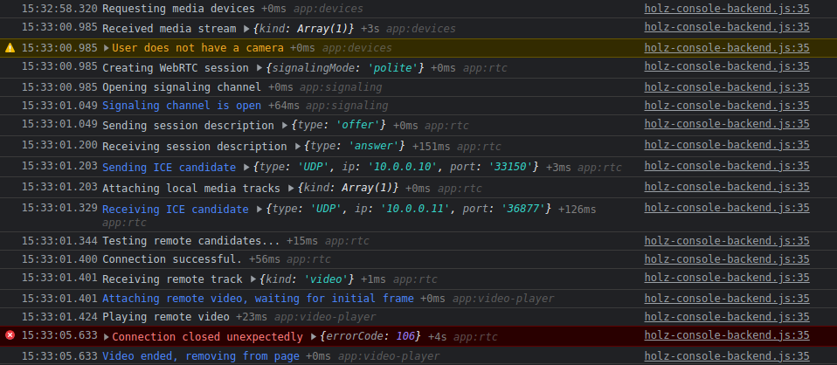Open source link for Connection successful row
The height and width of the screenshot is (365, 837).
click(727, 258)
